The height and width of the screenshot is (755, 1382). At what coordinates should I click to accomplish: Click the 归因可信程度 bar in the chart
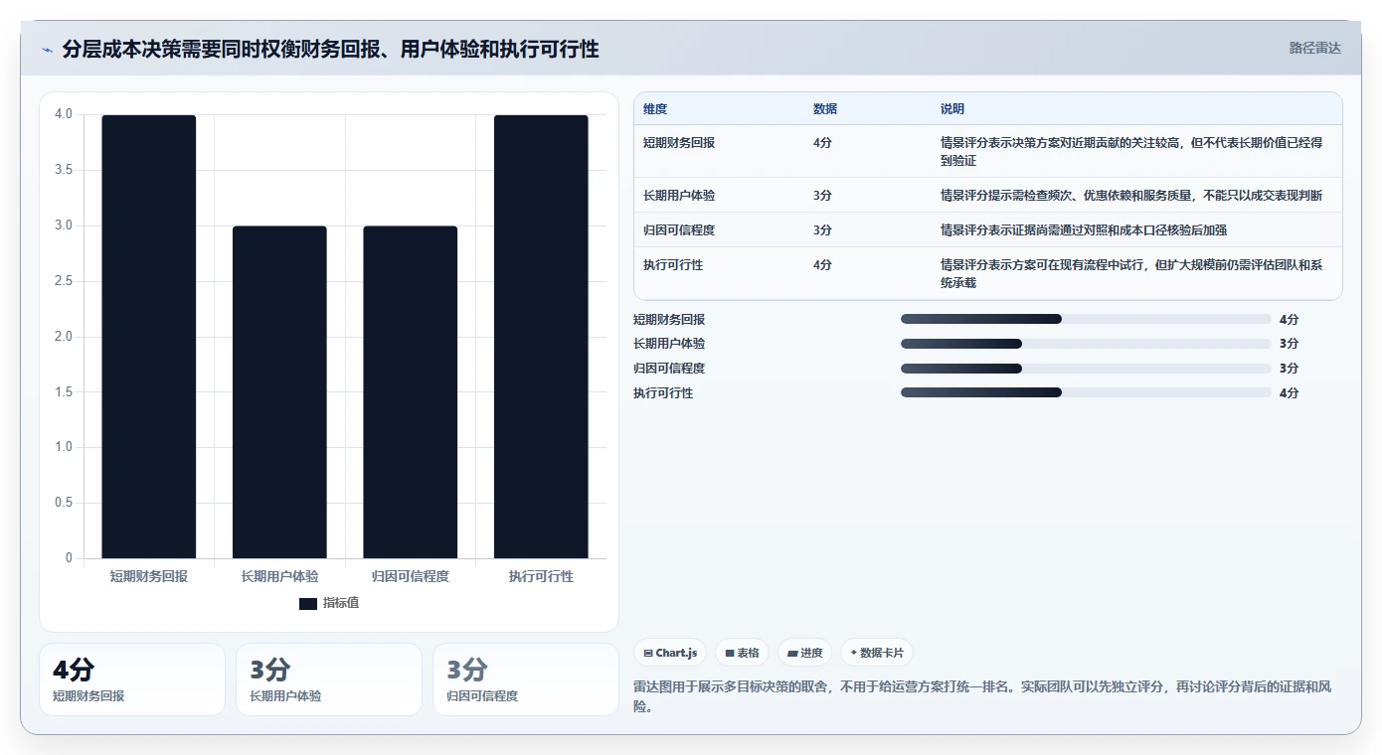(411, 392)
